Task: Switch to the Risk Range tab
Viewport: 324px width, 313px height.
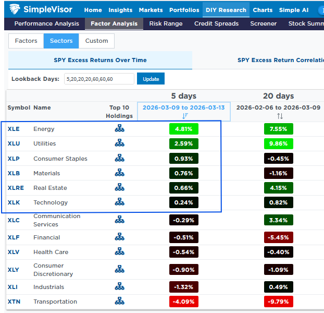Action: click(166, 23)
